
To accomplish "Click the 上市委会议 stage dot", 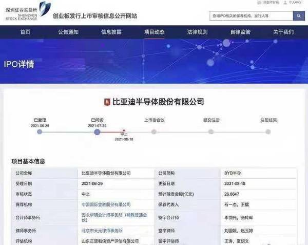I will point(154,132).
